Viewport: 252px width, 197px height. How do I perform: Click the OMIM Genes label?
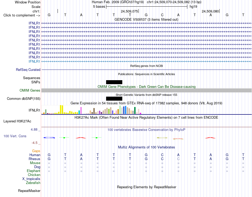[x=30, y=90]
